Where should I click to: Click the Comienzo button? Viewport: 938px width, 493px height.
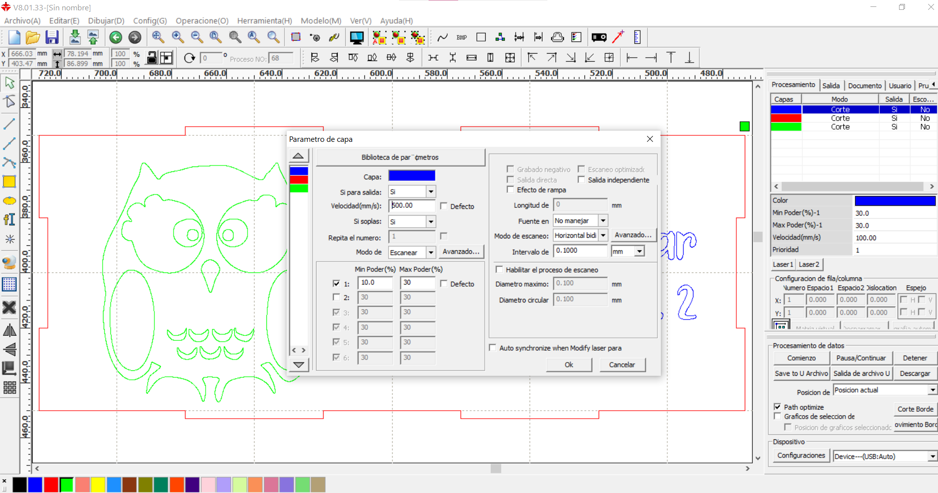[x=801, y=358]
